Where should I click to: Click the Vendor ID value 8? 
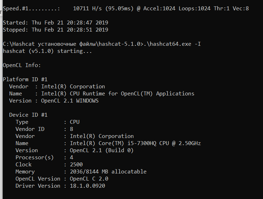coord(71,129)
